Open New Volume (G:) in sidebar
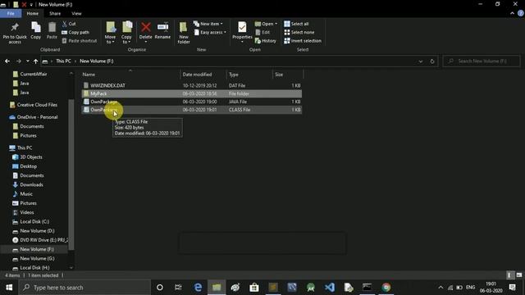This screenshot has height=295, width=525. click(x=37, y=259)
